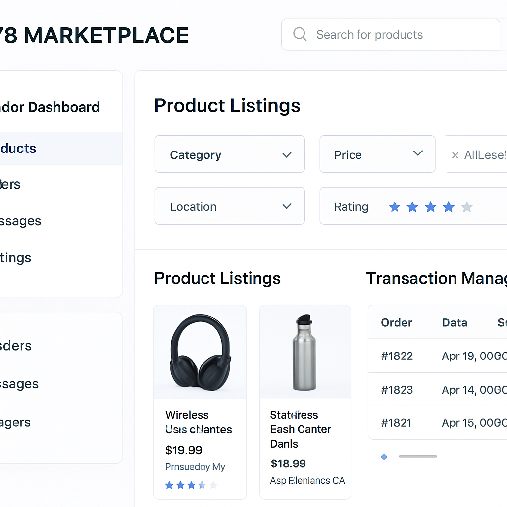Screen dimensions: 507x507
Task: Click the Price chevron arrow
Action: pyautogui.click(x=418, y=153)
